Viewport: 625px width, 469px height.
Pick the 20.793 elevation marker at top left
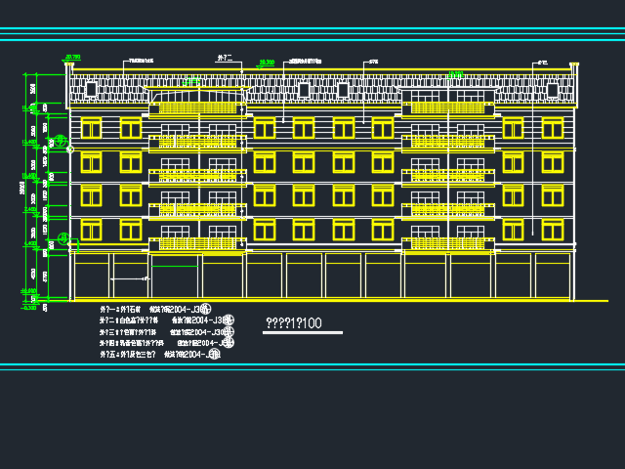[72, 57]
